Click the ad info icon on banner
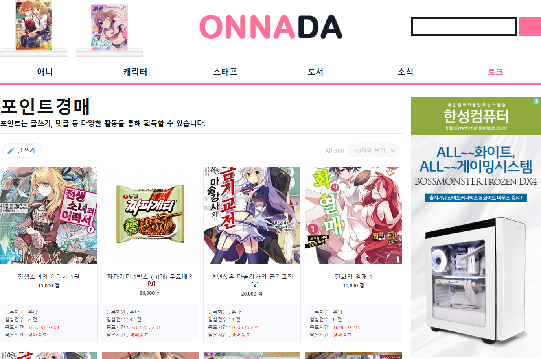The height and width of the screenshot is (359, 541). [x=536, y=101]
